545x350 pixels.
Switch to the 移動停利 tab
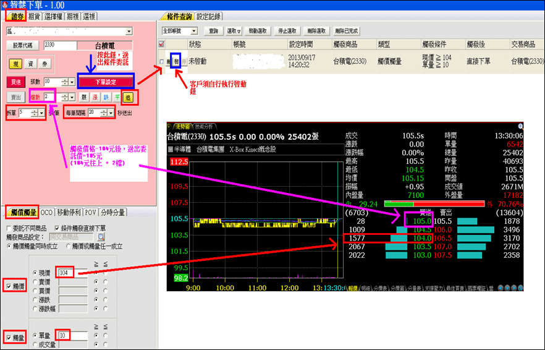69,213
